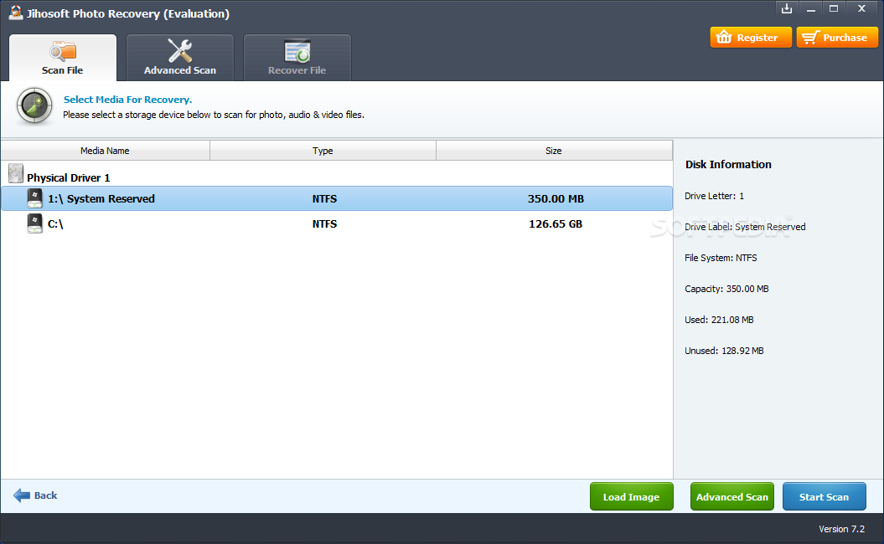Click the Jihosoft app logo icon
Viewport: 884px width, 544px height.
[x=16, y=13]
